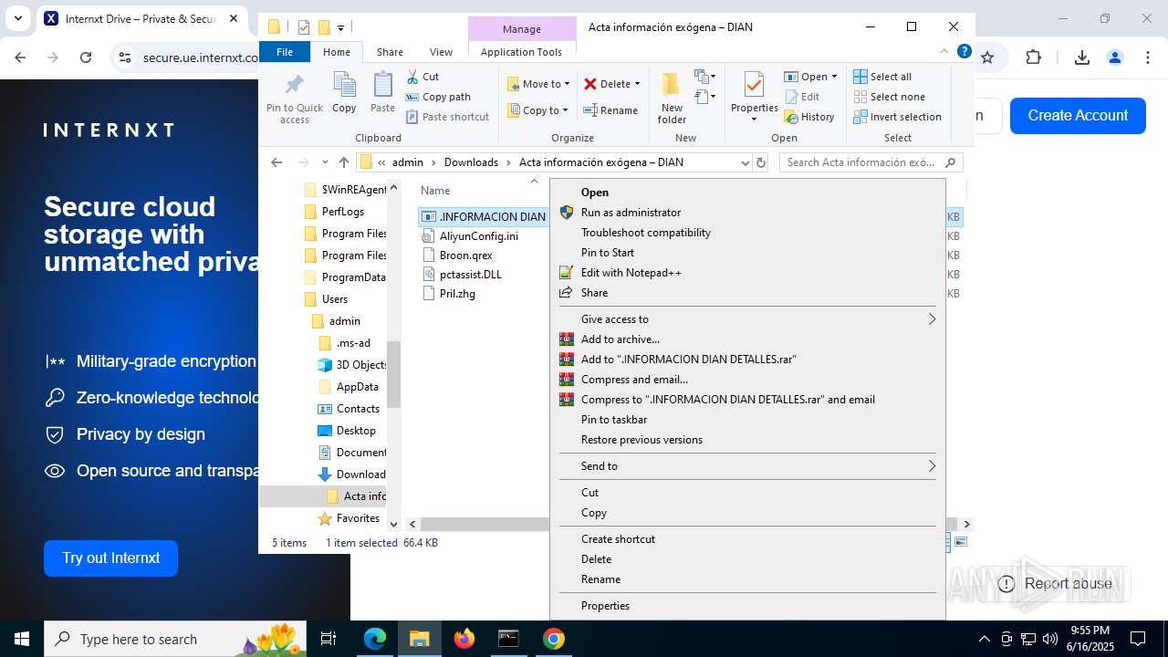Open the File tab
1168x657 pixels.
[285, 52]
